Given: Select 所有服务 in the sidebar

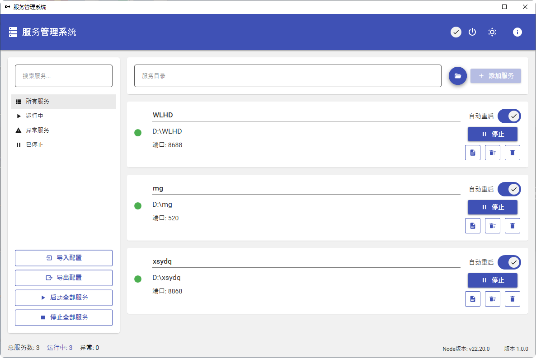Looking at the screenshot, I should click(64, 102).
